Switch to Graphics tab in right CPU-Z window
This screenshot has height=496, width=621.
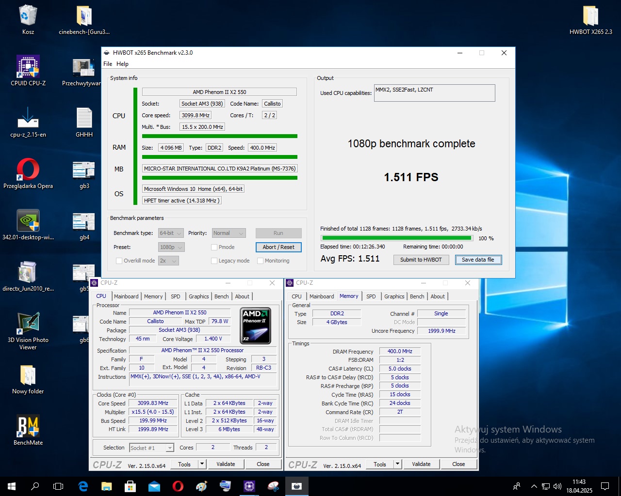(394, 296)
